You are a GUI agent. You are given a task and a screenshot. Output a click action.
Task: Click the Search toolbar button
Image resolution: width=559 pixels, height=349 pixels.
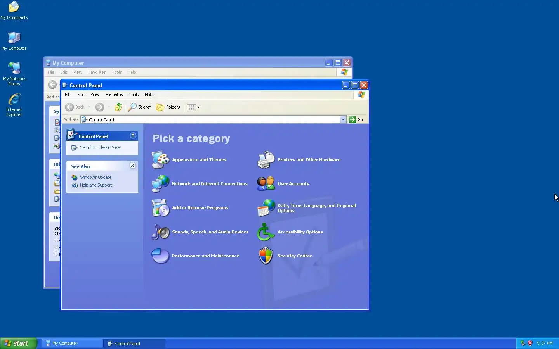point(140,107)
